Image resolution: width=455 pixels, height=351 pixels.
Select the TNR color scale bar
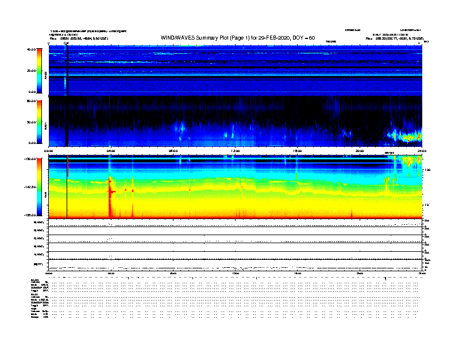click(39, 187)
